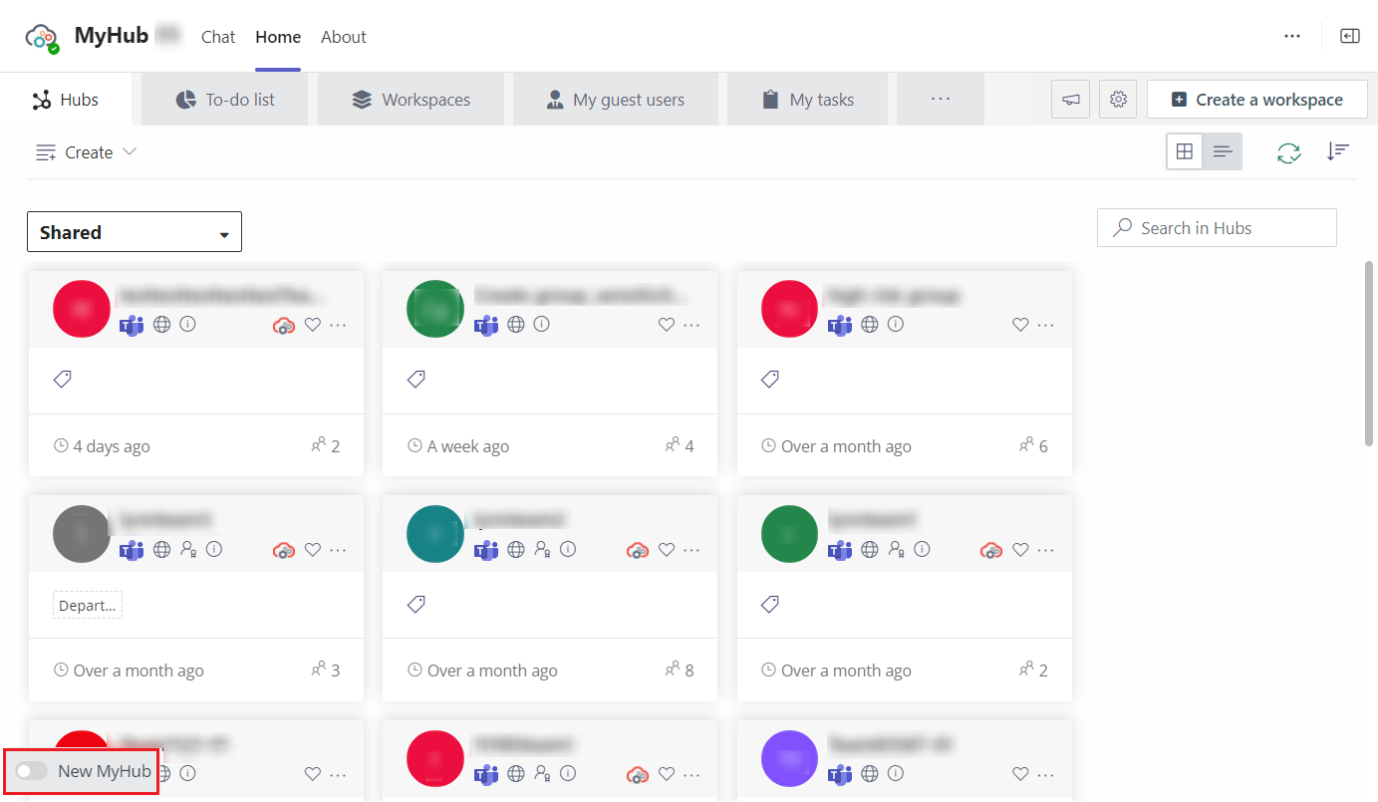The image size is (1378, 802).
Task: Open the overflow menu next to My tasks tab
Action: [x=940, y=99]
